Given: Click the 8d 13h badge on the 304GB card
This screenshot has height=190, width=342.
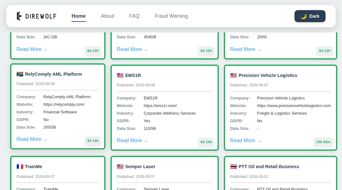Looking at the screenshot, I should coord(206,51).
